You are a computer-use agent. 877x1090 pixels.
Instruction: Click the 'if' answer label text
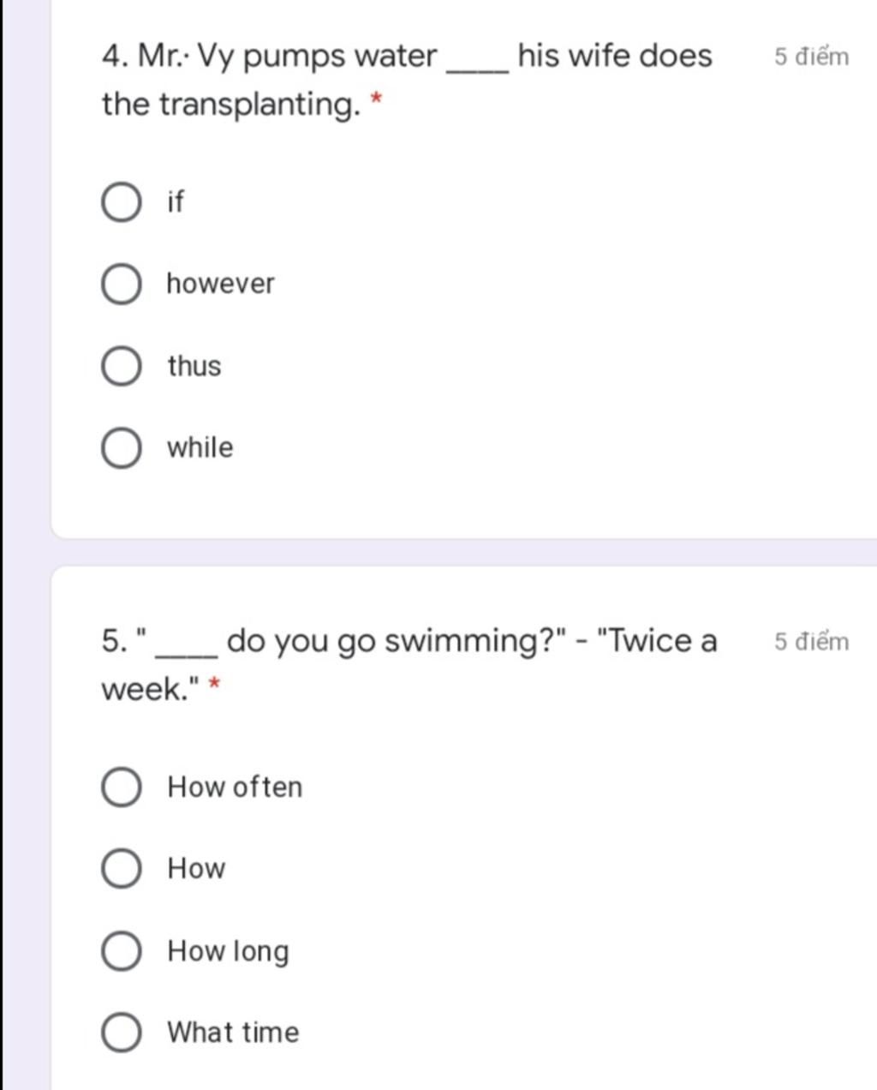[x=176, y=201]
